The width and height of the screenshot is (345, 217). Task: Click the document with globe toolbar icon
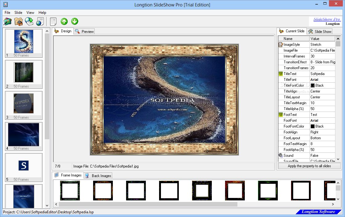click(40, 22)
